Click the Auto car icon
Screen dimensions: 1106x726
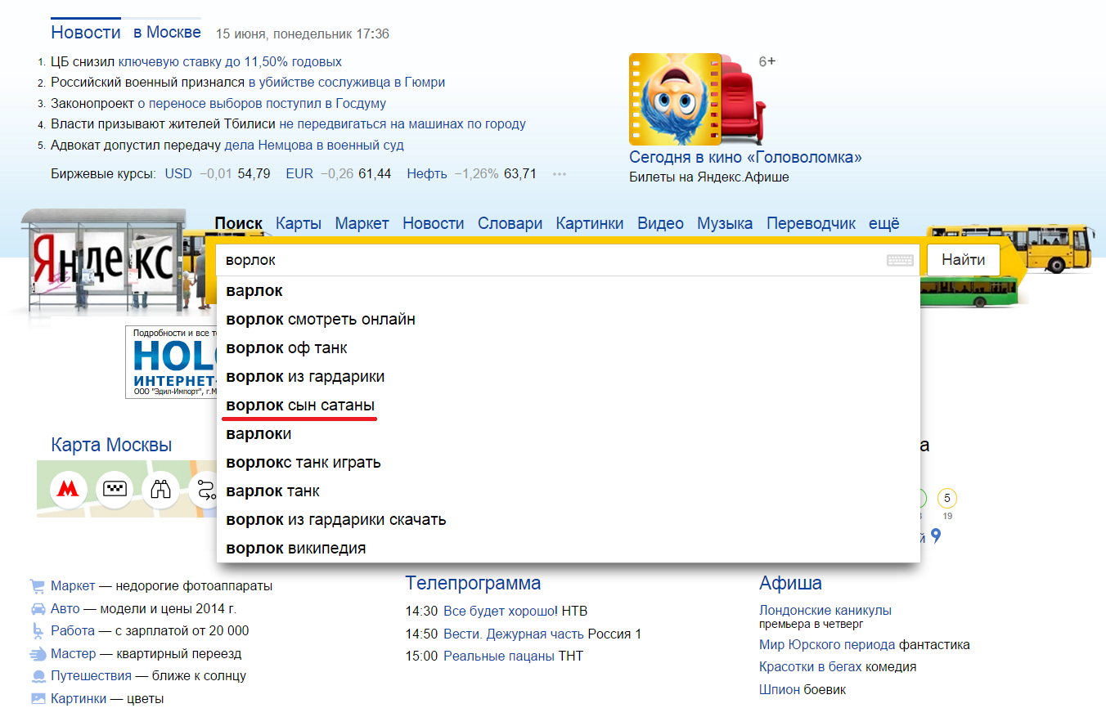38,609
